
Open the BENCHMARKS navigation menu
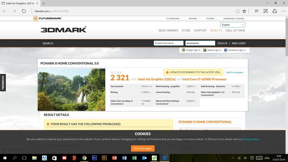coord(168,31)
